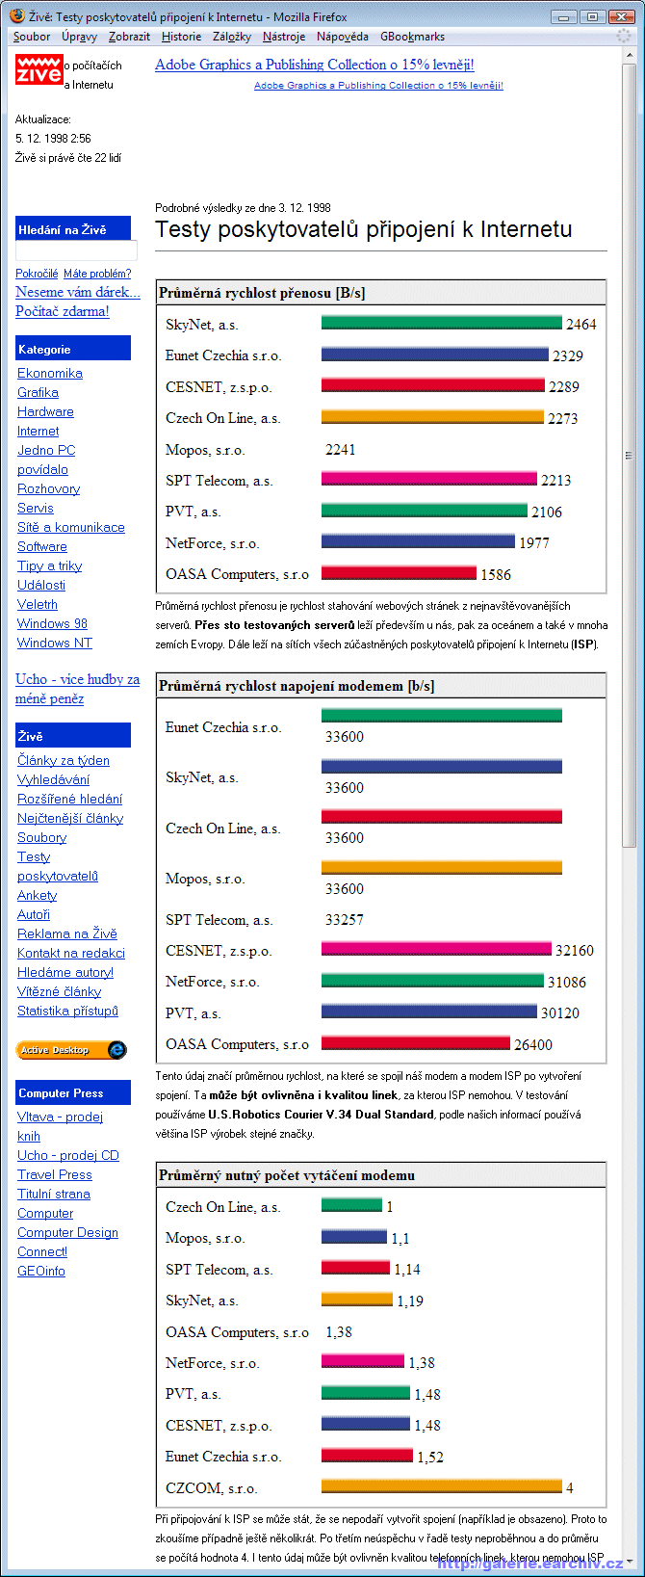The height and width of the screenshot is (1577, 645).
Task: Click the page heading Testy poskytovatelů připojení k Internetu
Action: tap(364, 229)
